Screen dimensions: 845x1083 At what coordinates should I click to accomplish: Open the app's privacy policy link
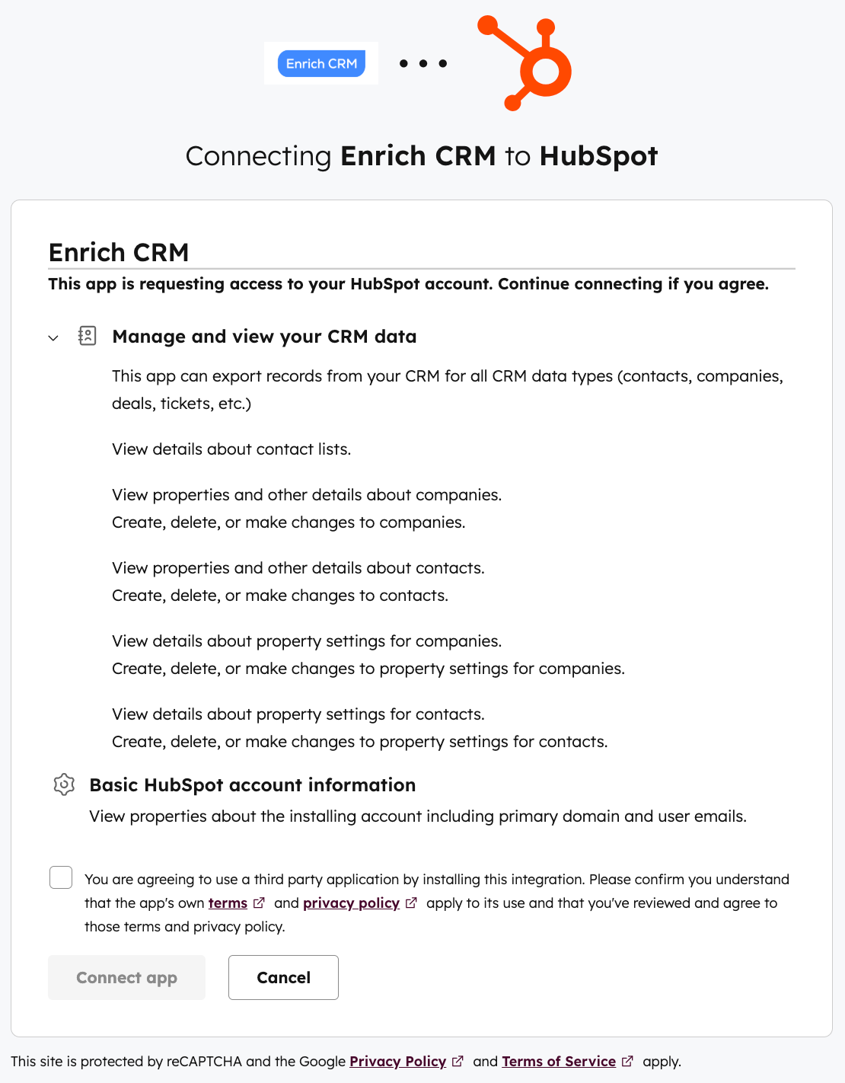[351, 902]
